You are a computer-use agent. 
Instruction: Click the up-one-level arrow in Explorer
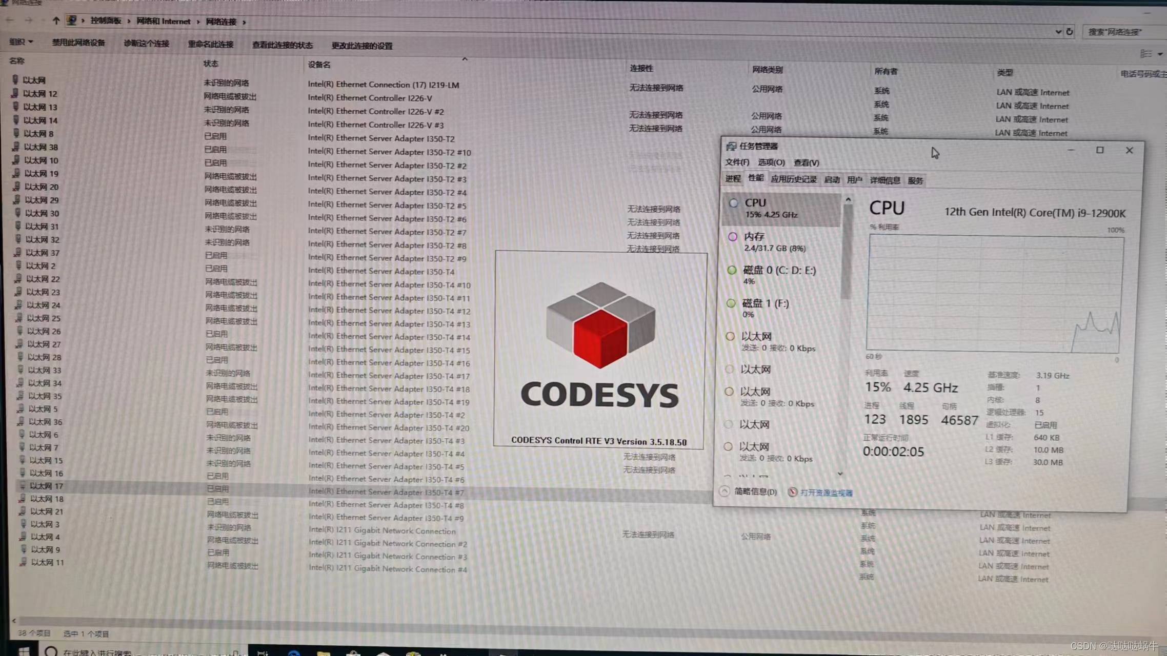click(x=56, y=20)
